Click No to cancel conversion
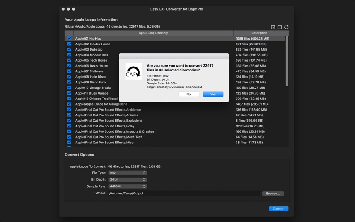This screenshot has height=222, width=355. [189, 94]
